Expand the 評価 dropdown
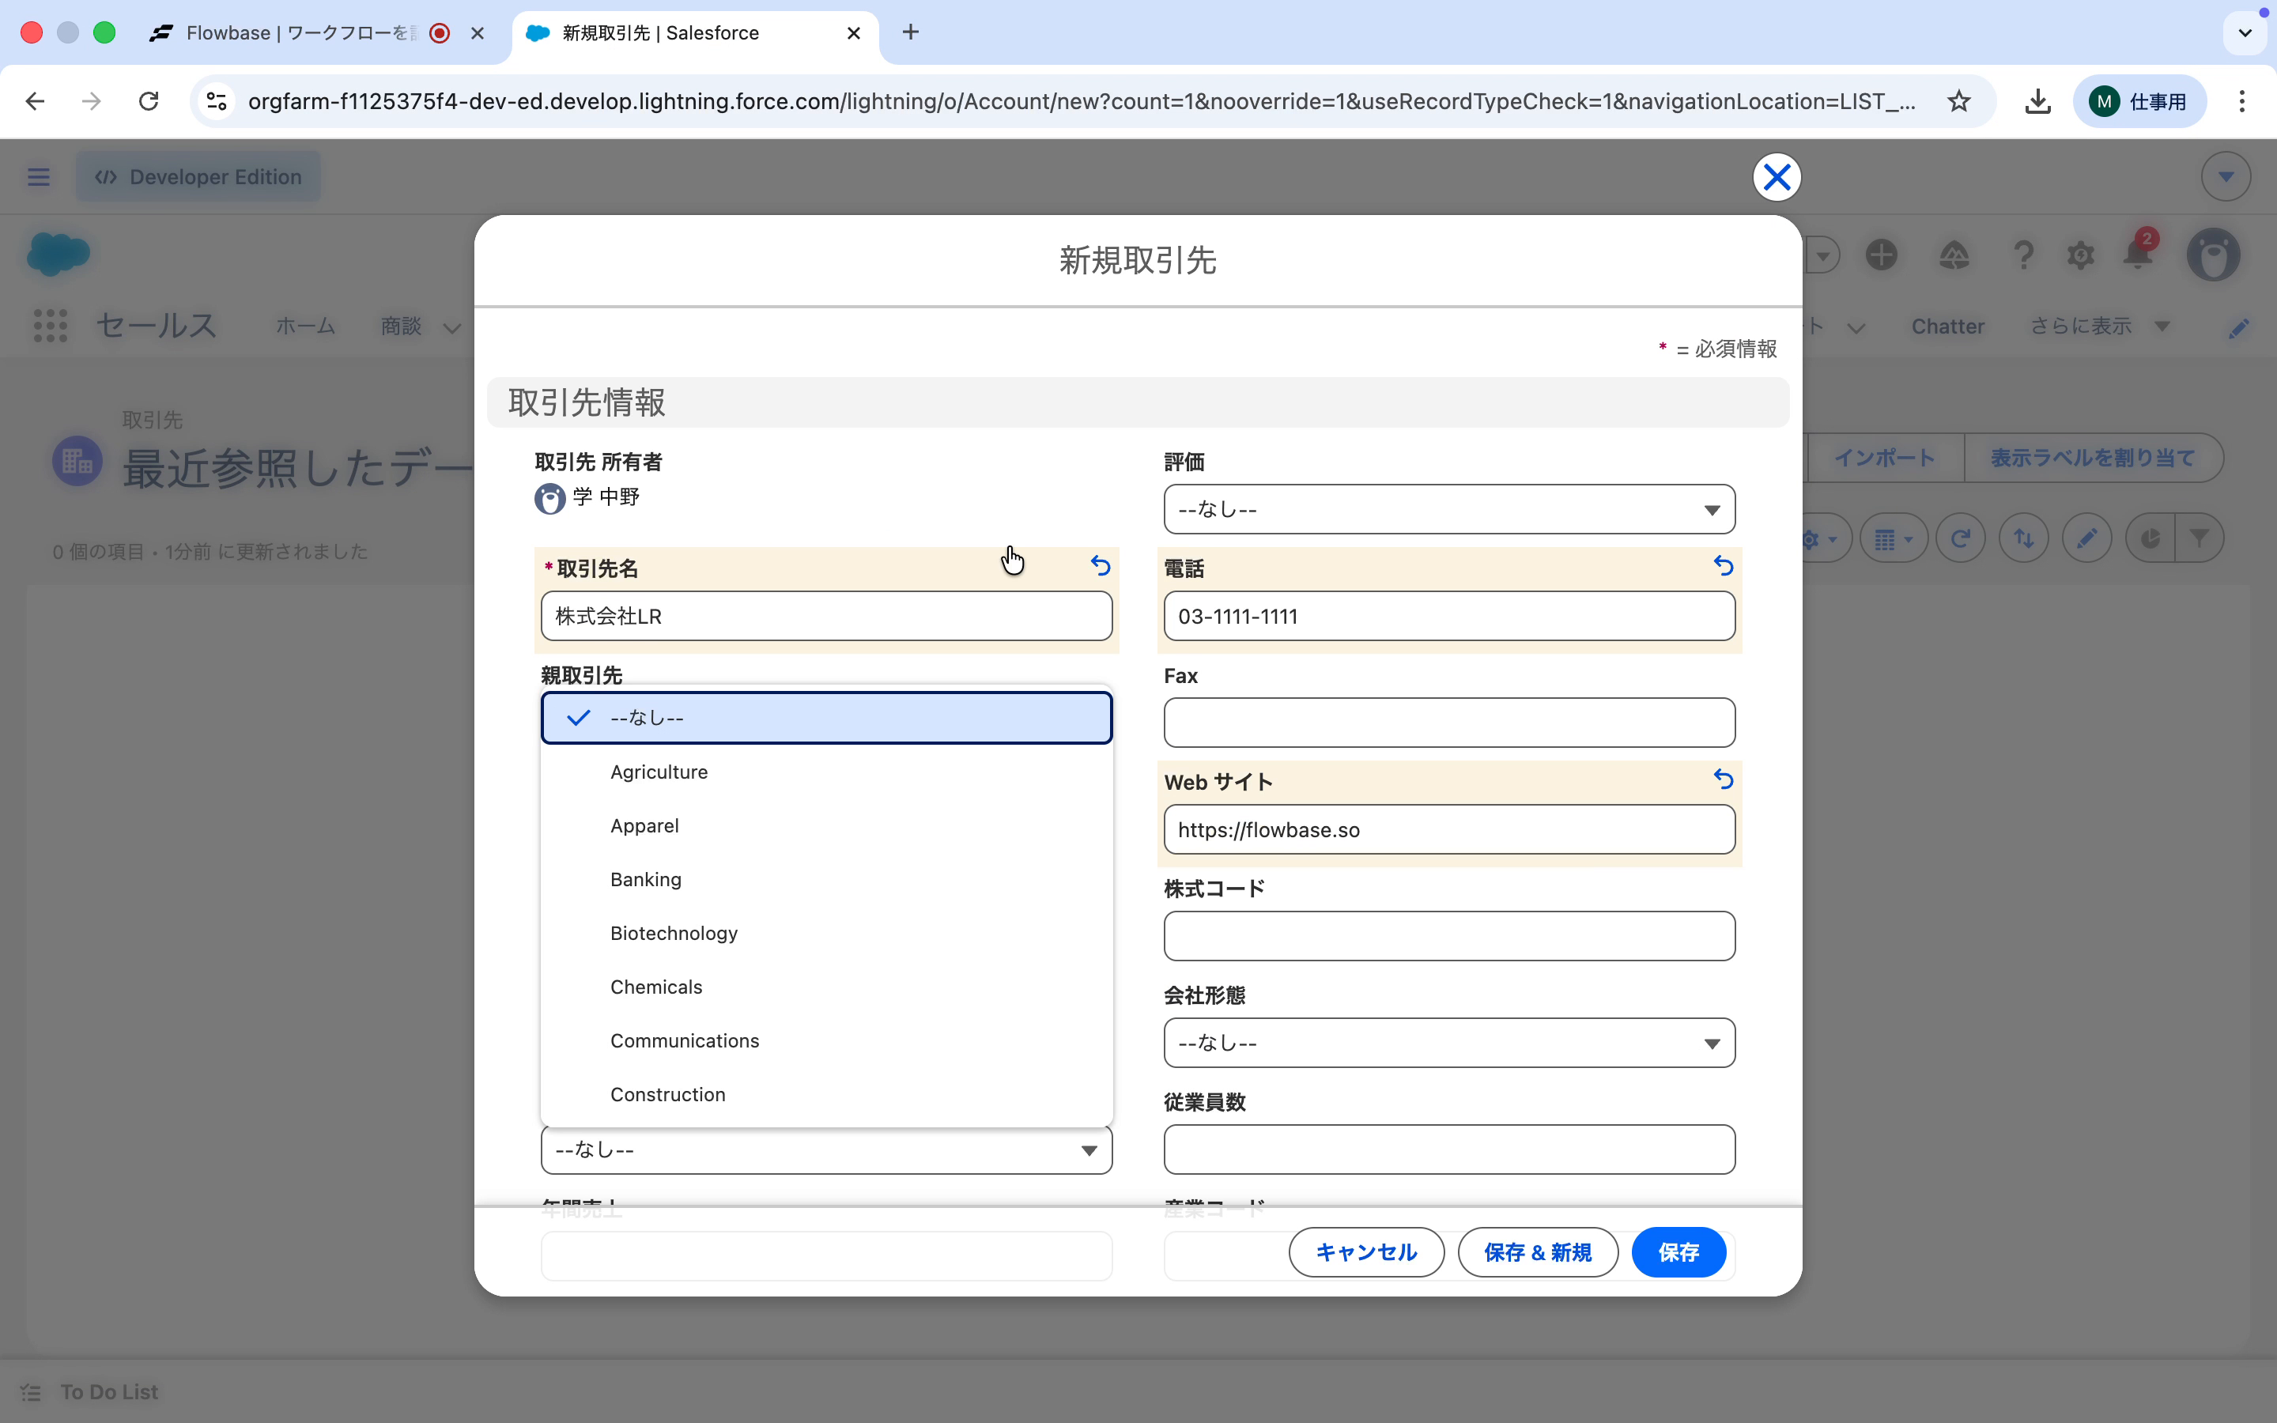Screen dimensions: 2277x1423 (x=1449, y=509)
